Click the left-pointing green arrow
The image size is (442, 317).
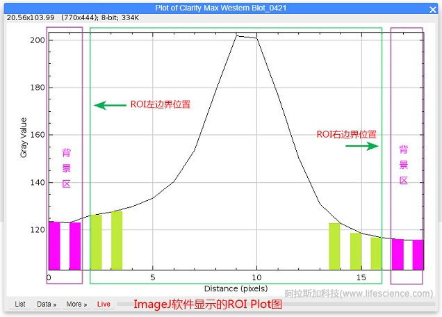tap(110, 106)
